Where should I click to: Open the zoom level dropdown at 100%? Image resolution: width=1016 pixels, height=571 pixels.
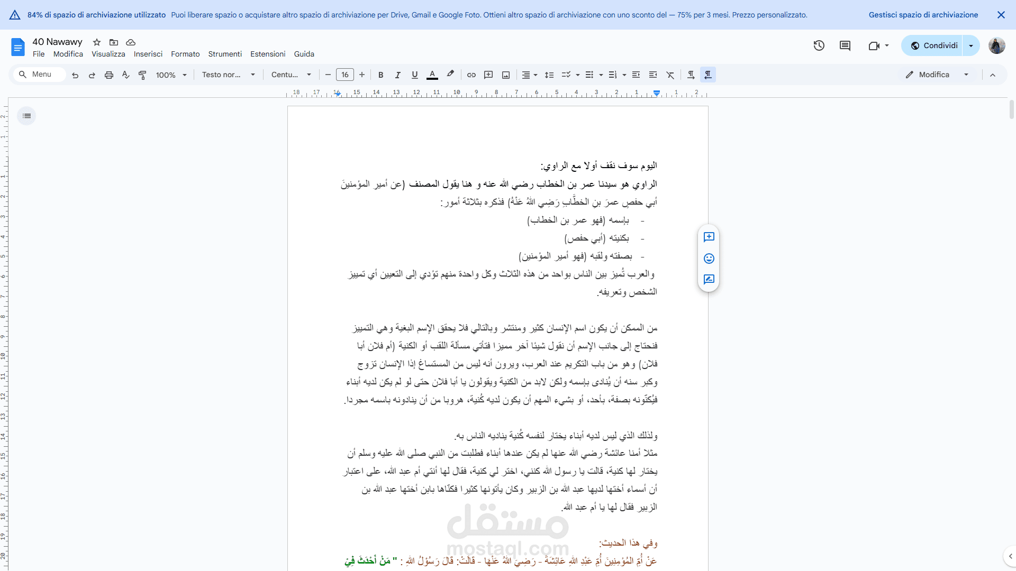click(171, 75)
